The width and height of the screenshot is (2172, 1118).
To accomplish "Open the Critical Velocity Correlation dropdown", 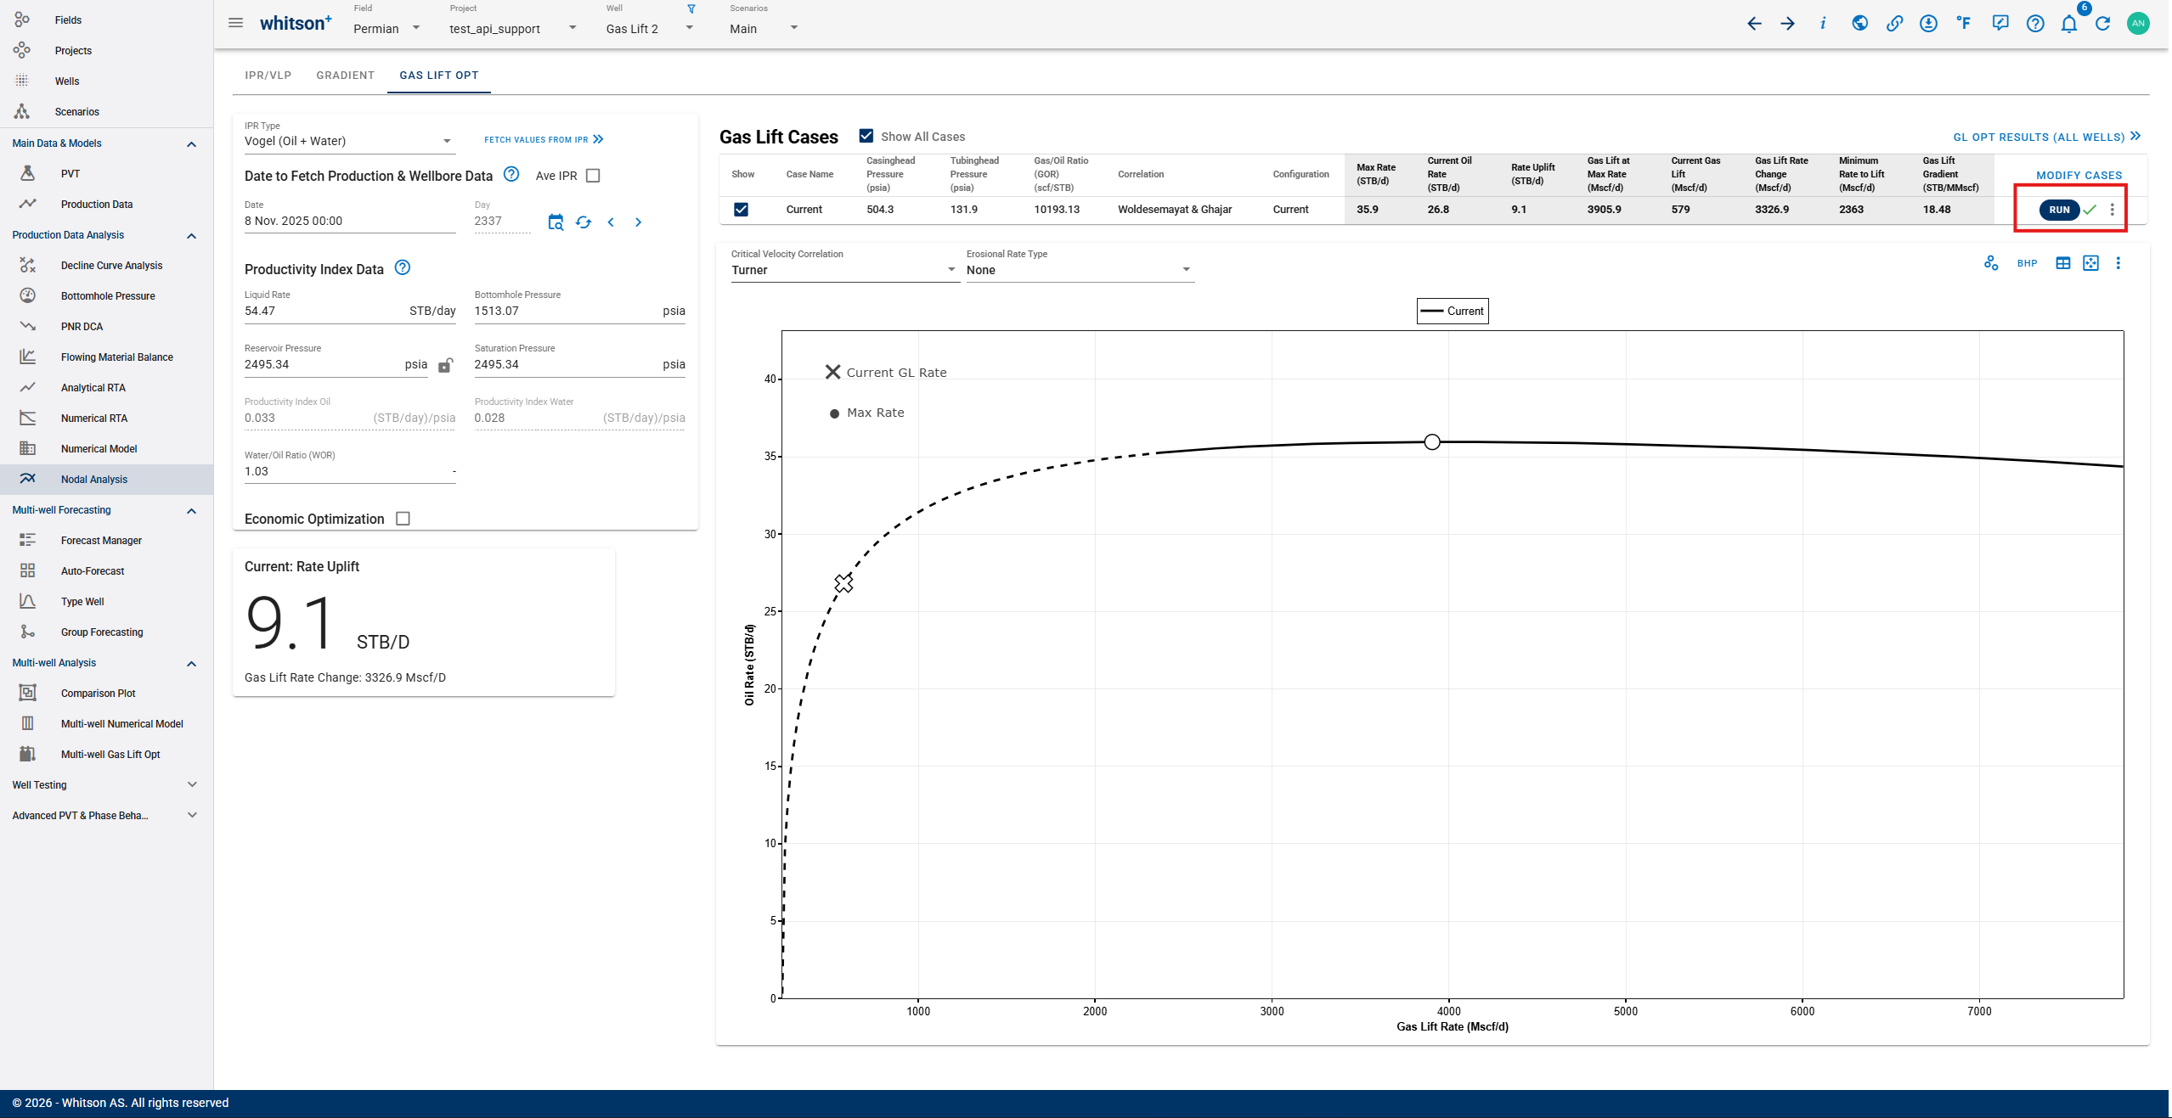I will (x=843, y=270).
